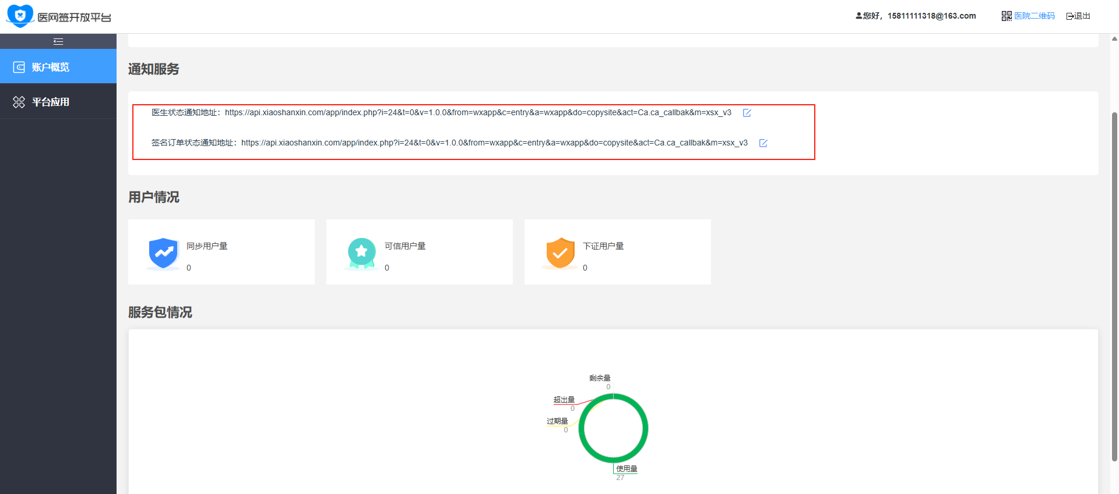Click the 过期量 chart label

557,421
